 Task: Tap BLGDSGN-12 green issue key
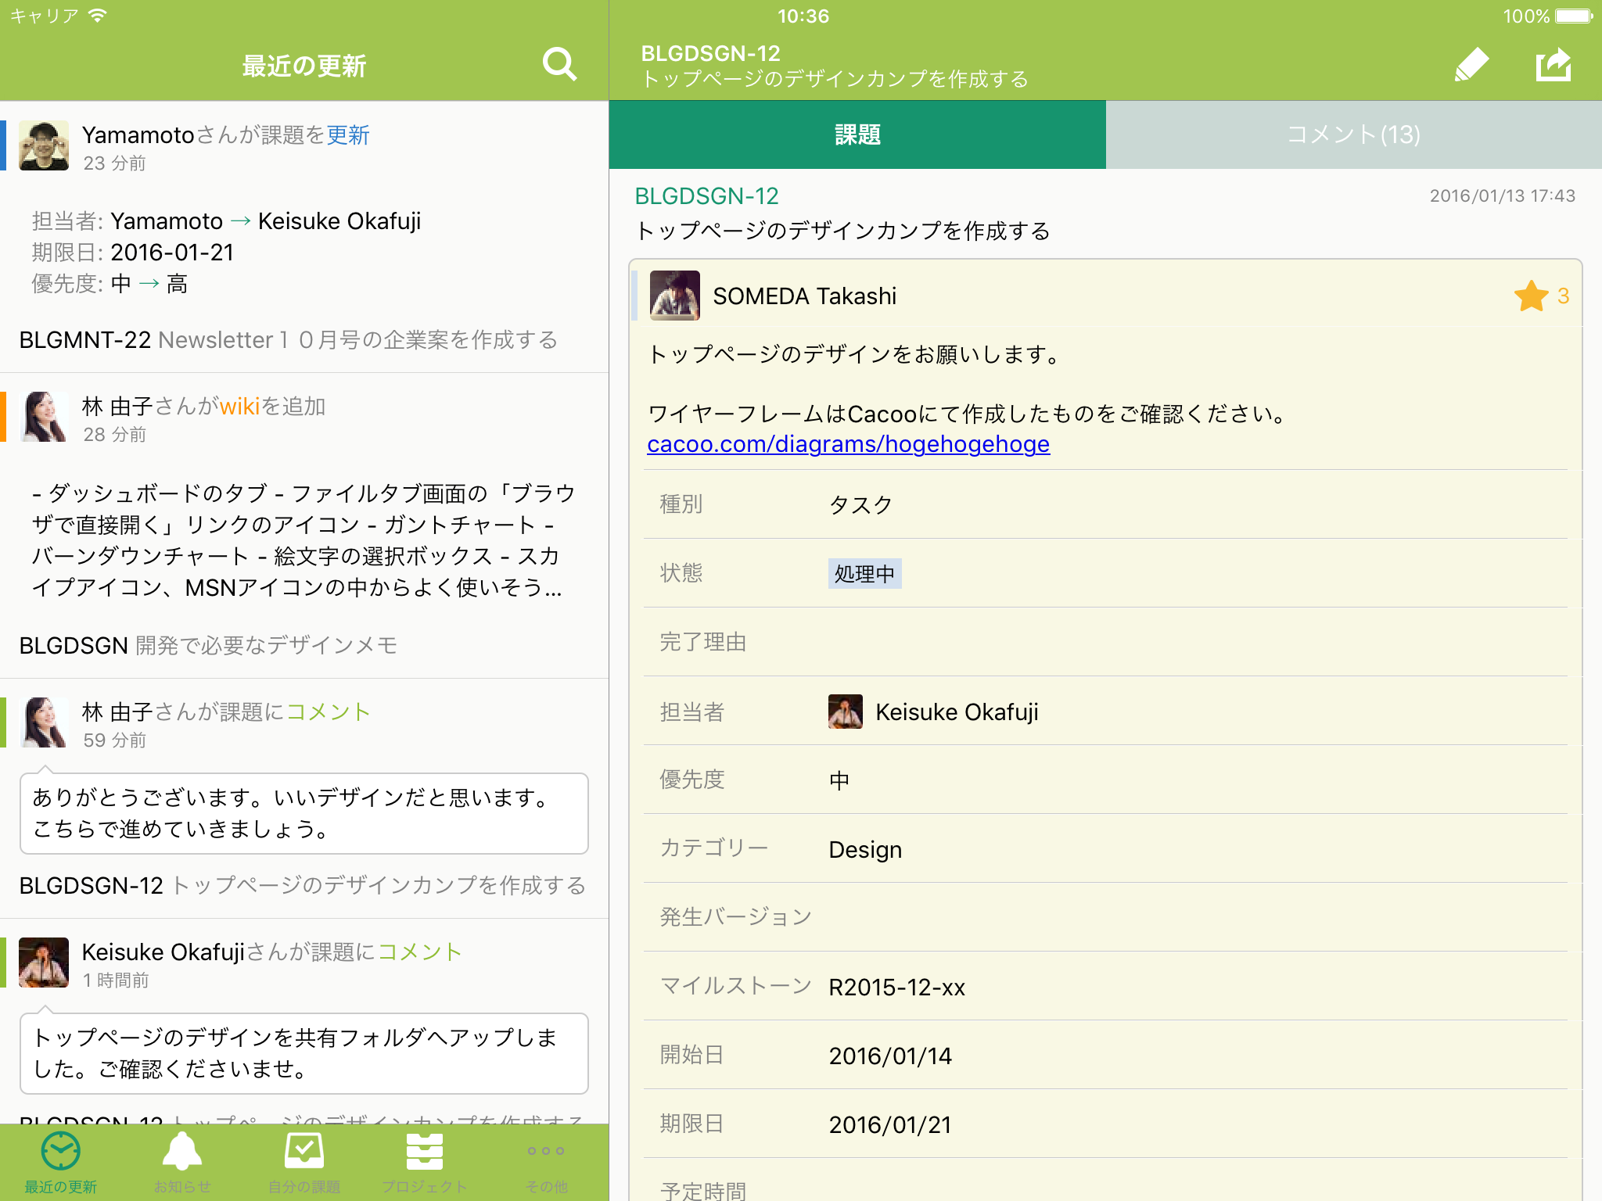(x=706, y=196)
